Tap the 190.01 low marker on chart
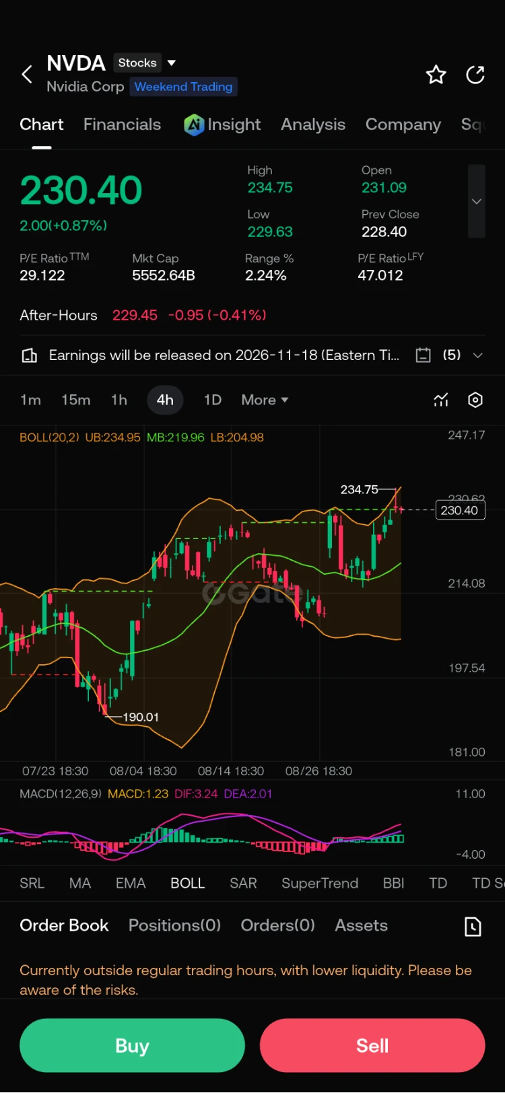The width and height of the screenshot is (505, 1093). coord(141,717)
